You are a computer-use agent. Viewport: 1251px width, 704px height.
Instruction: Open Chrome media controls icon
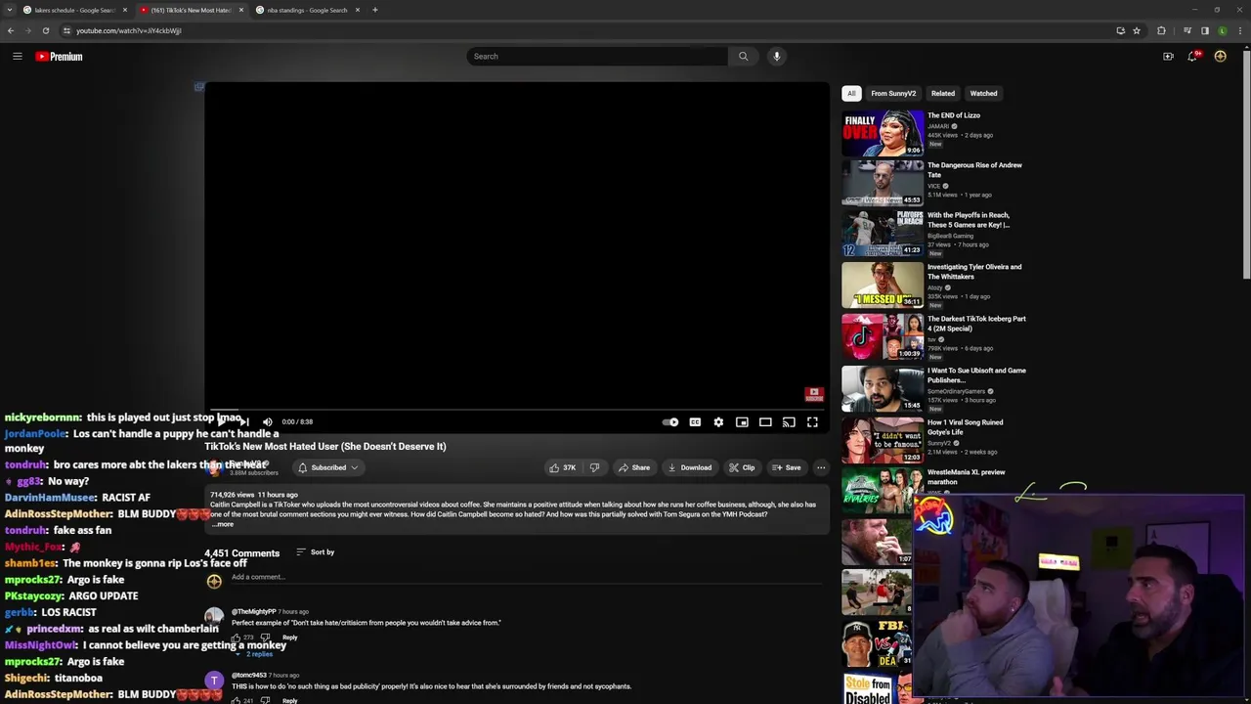pyautogui.click(x=1187, y=30)
